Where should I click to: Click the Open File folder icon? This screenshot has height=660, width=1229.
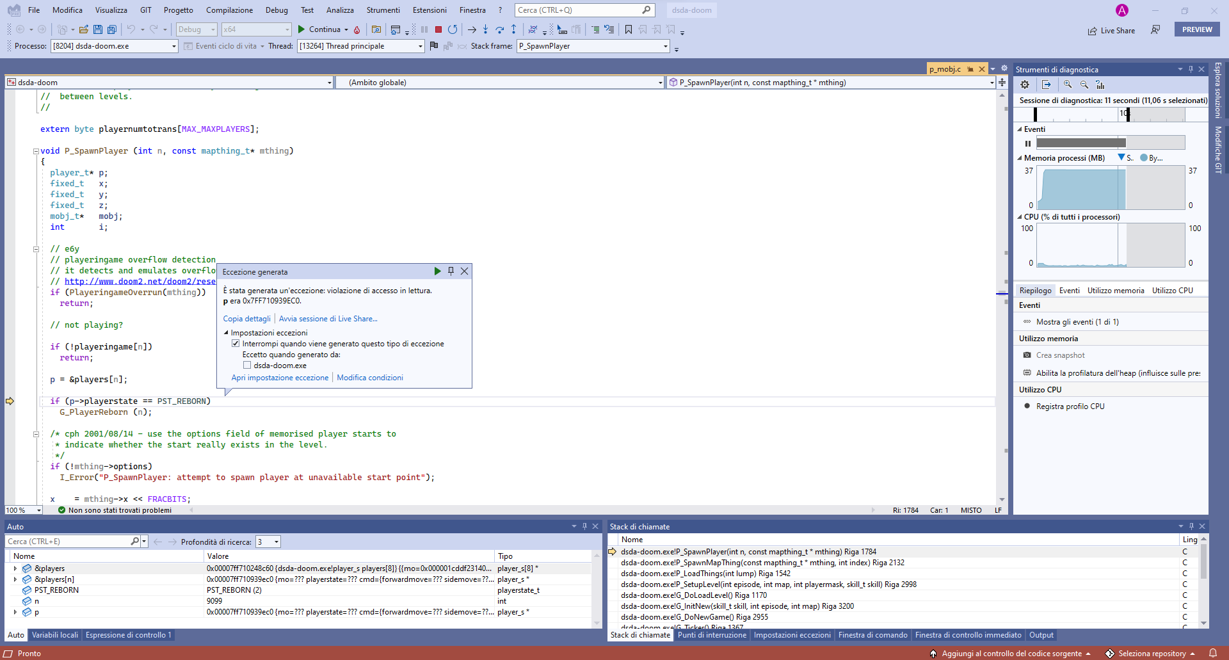coord(84,29)
